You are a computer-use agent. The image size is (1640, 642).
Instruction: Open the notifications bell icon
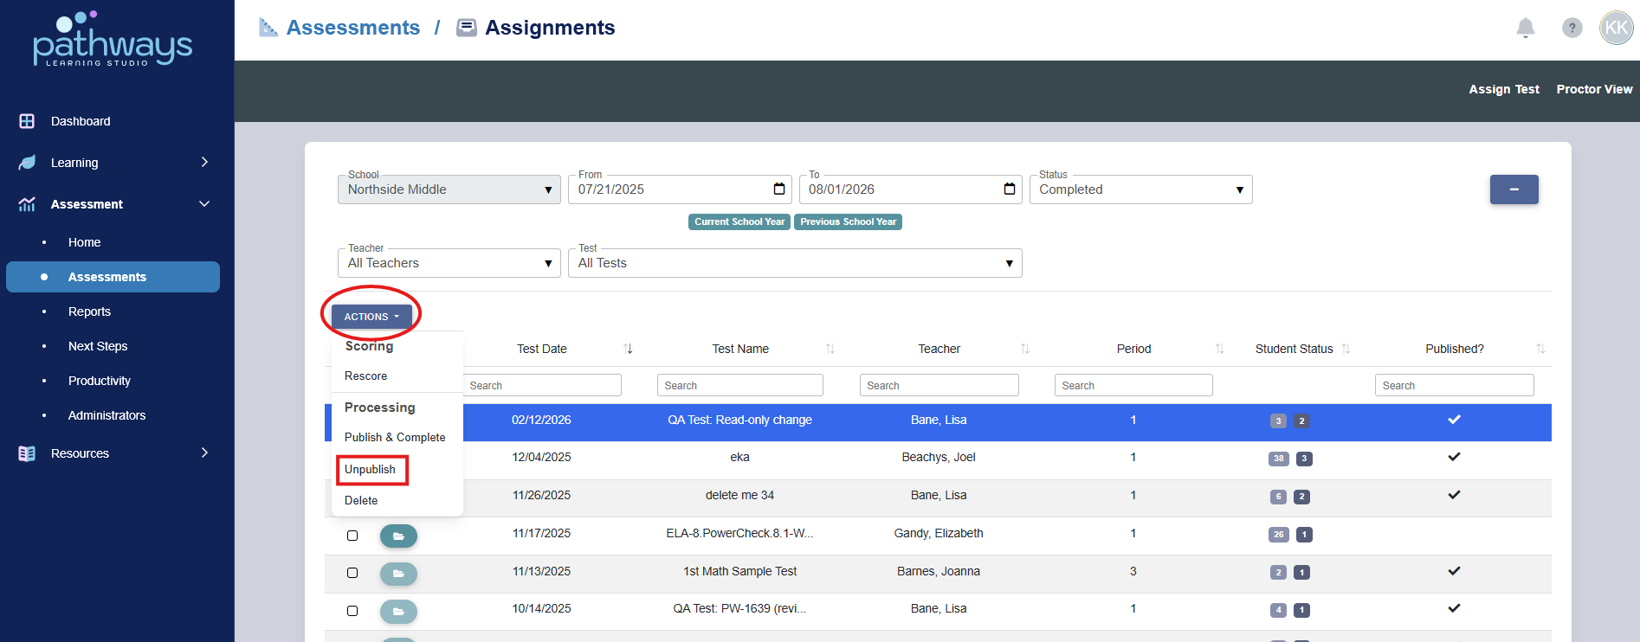tap(1526, 28)
